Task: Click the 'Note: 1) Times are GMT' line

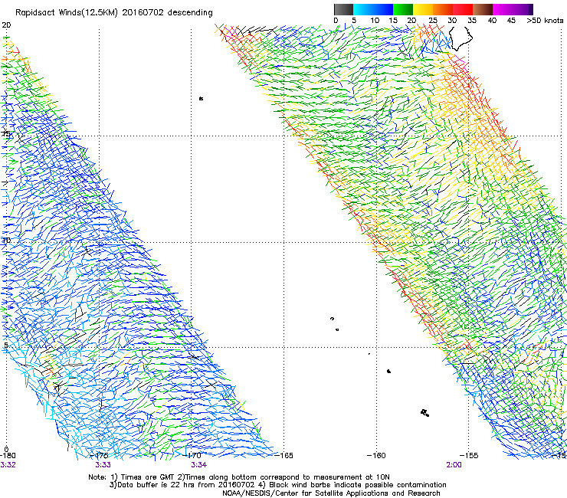Action: (238, 477)
